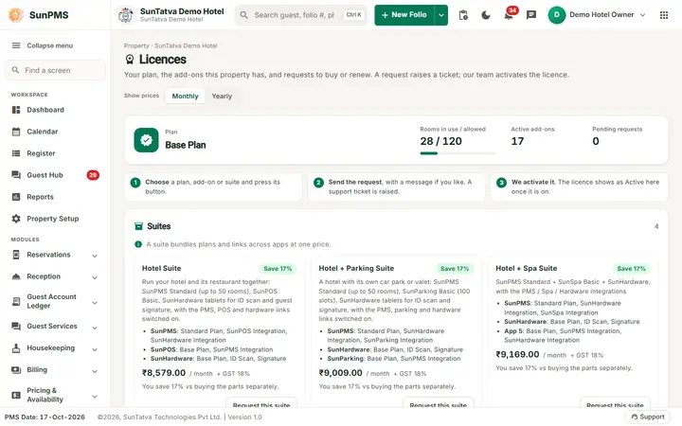Click the suite info icon
The image size is (682, 426).
click(x=138, y=244)
